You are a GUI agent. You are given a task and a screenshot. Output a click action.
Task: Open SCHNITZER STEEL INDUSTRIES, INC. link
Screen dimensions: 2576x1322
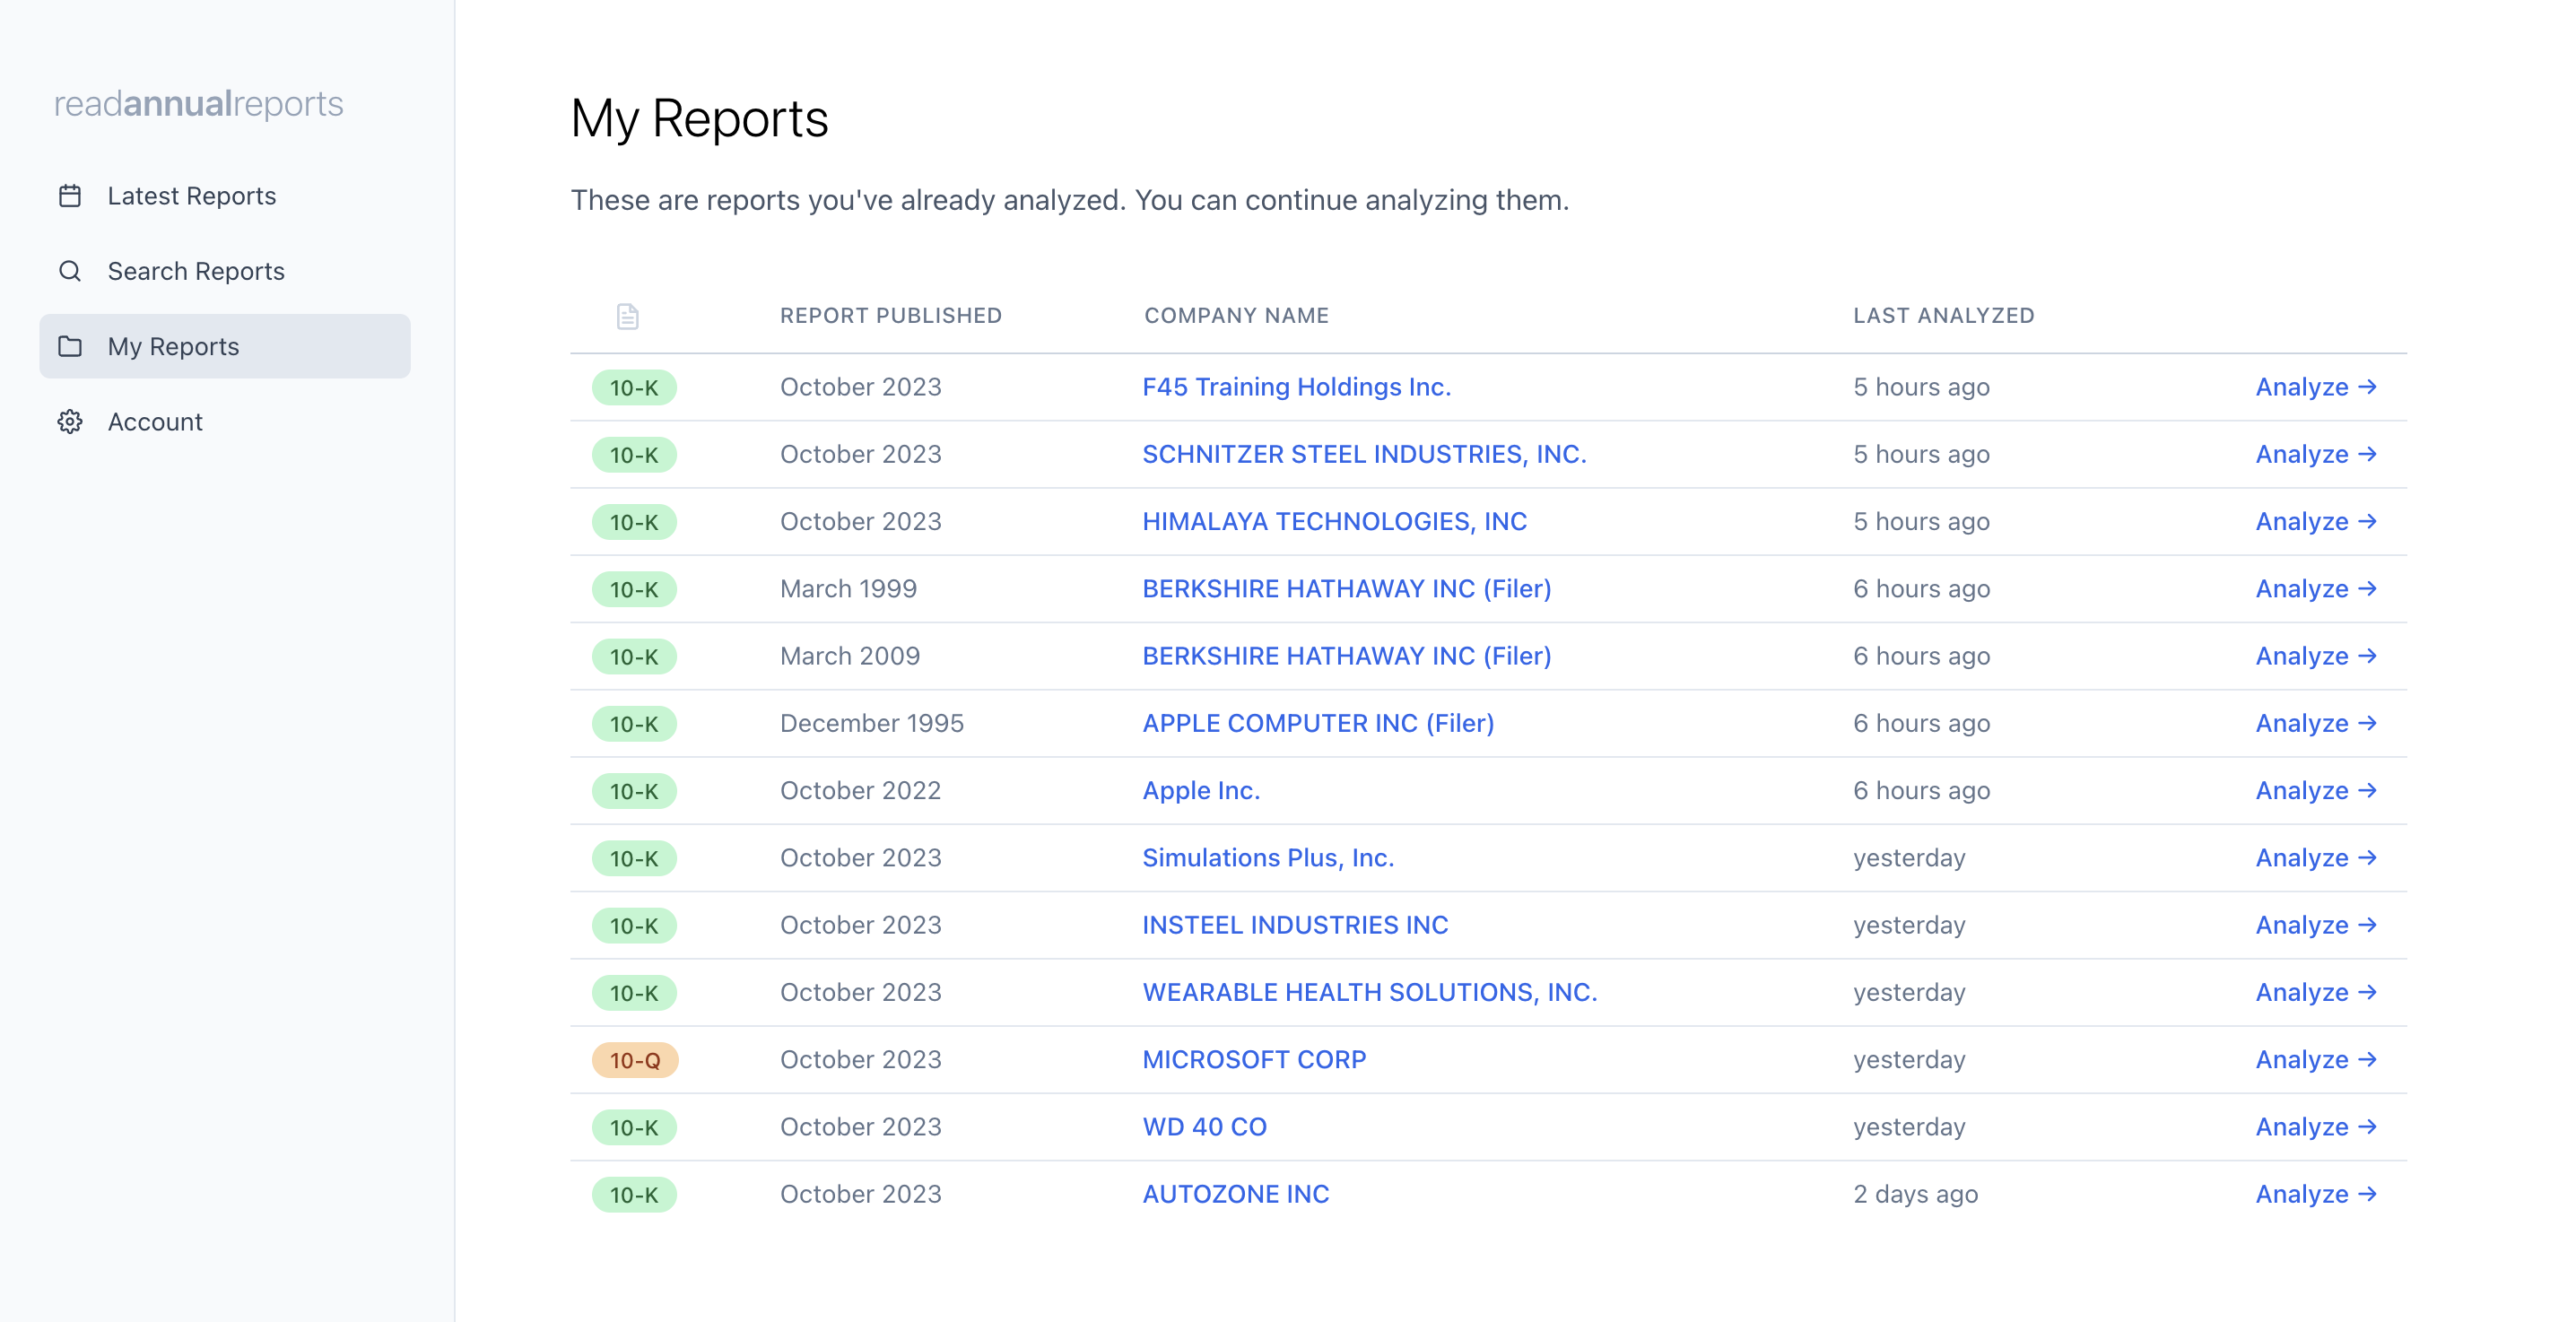pos(1364,454)
